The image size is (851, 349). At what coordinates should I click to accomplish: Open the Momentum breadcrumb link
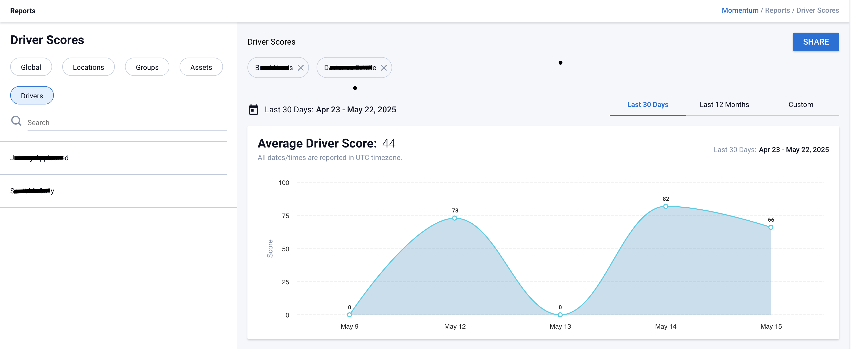[x=740, y=10]
